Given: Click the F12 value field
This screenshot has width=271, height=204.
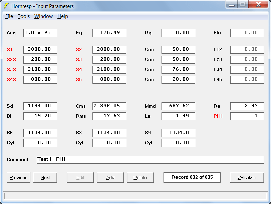Looking at the screenshot, I should click(x=247, y=50).
